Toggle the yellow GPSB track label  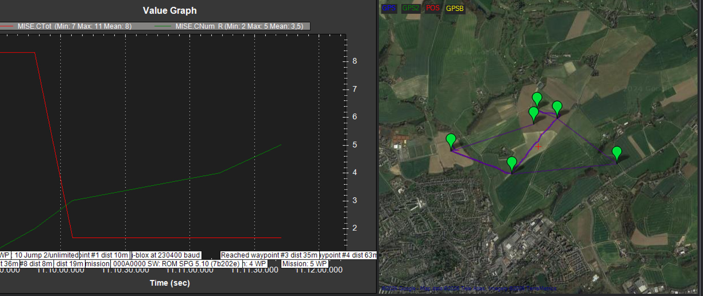[x=455, y=8]
